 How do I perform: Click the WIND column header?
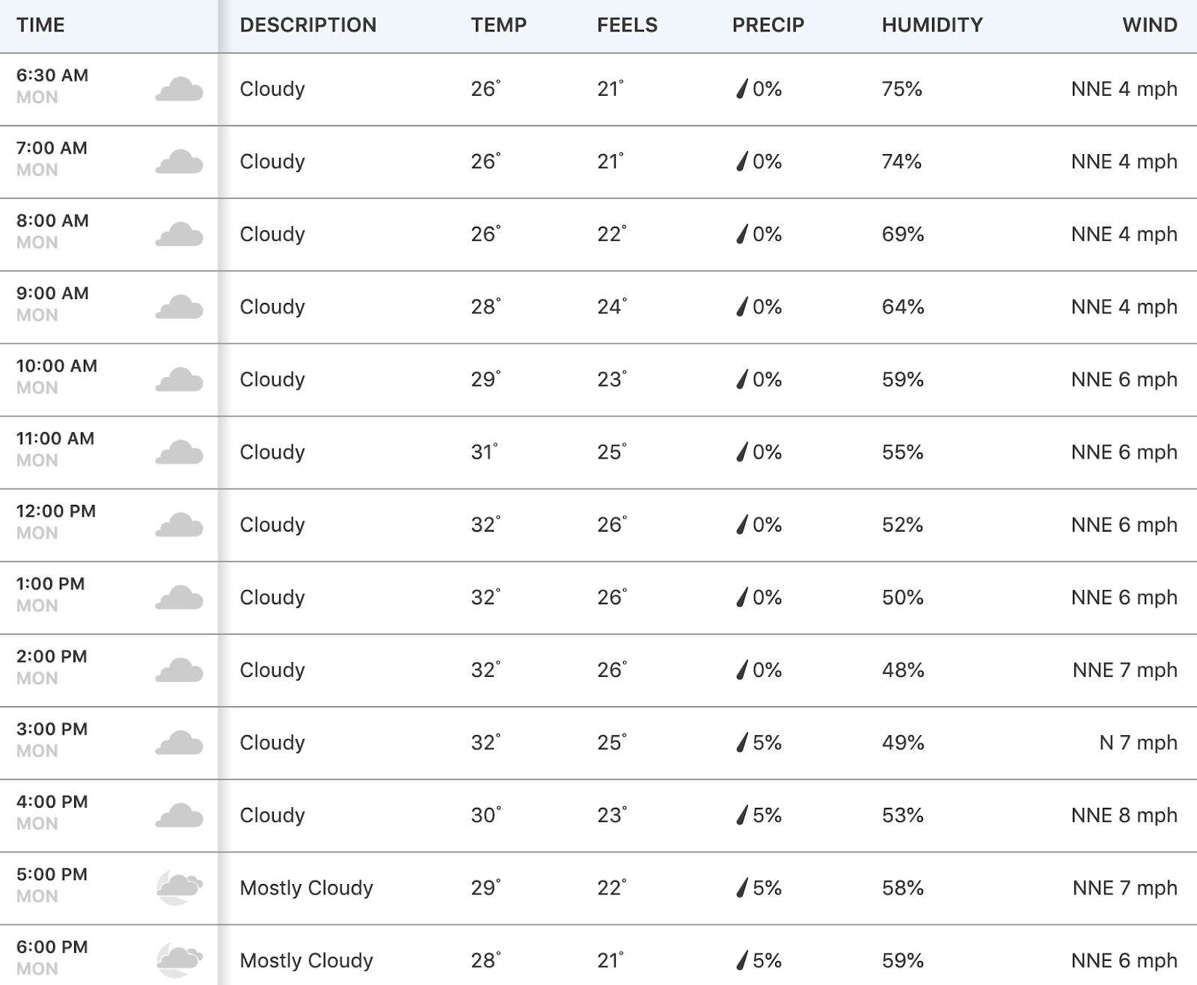click(x=1150, y=25)
